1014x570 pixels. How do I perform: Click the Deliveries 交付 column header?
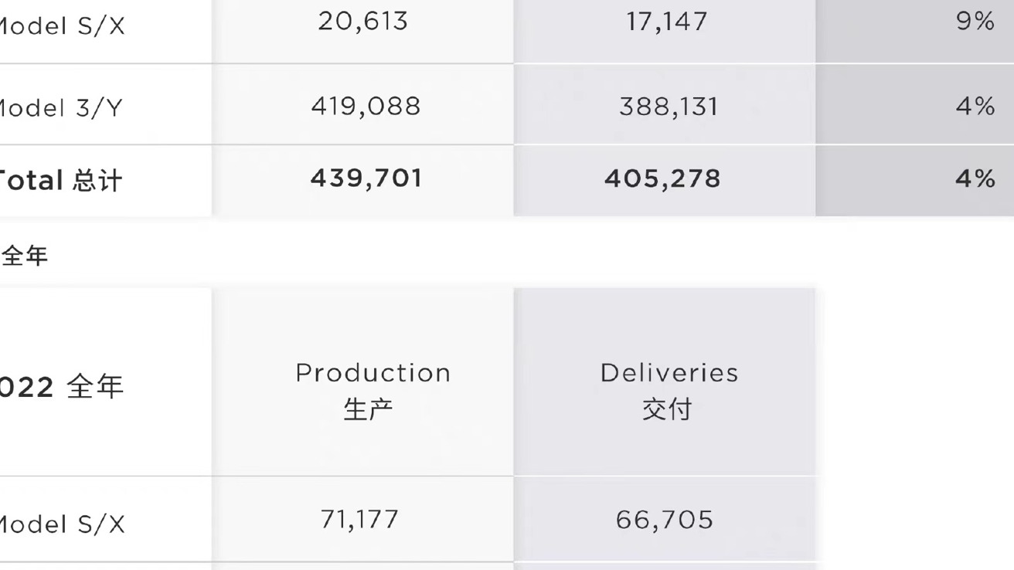tap(669, 390)
